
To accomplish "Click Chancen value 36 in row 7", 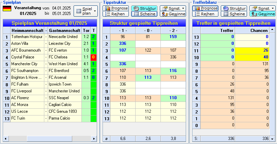I will pos(252,78).
